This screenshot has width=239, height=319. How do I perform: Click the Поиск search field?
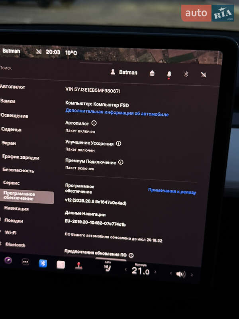[6, 68]
